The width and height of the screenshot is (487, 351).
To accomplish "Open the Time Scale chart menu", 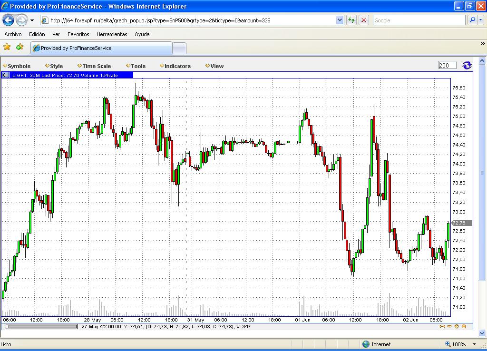I will pyautogui.click(x=95, y=66).
